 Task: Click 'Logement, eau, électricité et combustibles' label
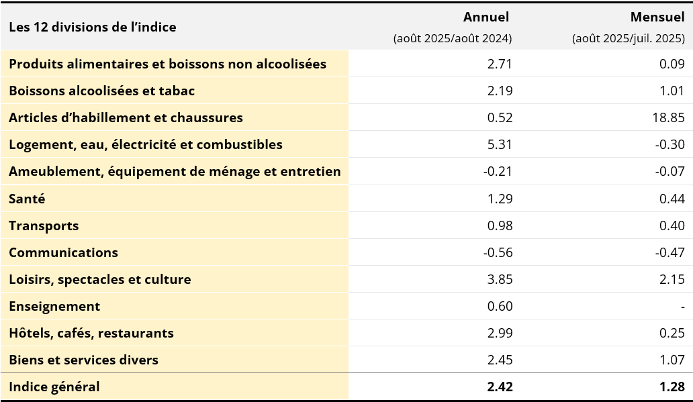point(146,144)
